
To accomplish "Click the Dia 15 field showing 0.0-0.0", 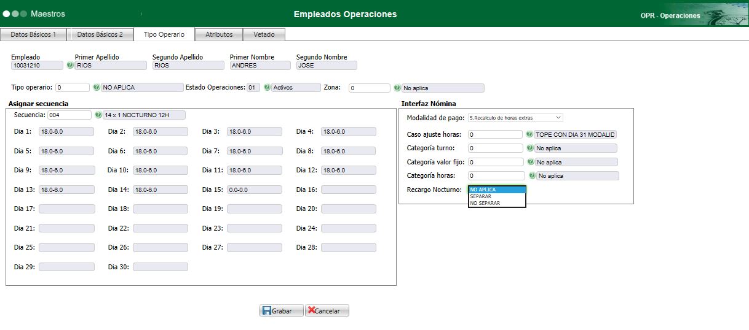I will point(255,190).
